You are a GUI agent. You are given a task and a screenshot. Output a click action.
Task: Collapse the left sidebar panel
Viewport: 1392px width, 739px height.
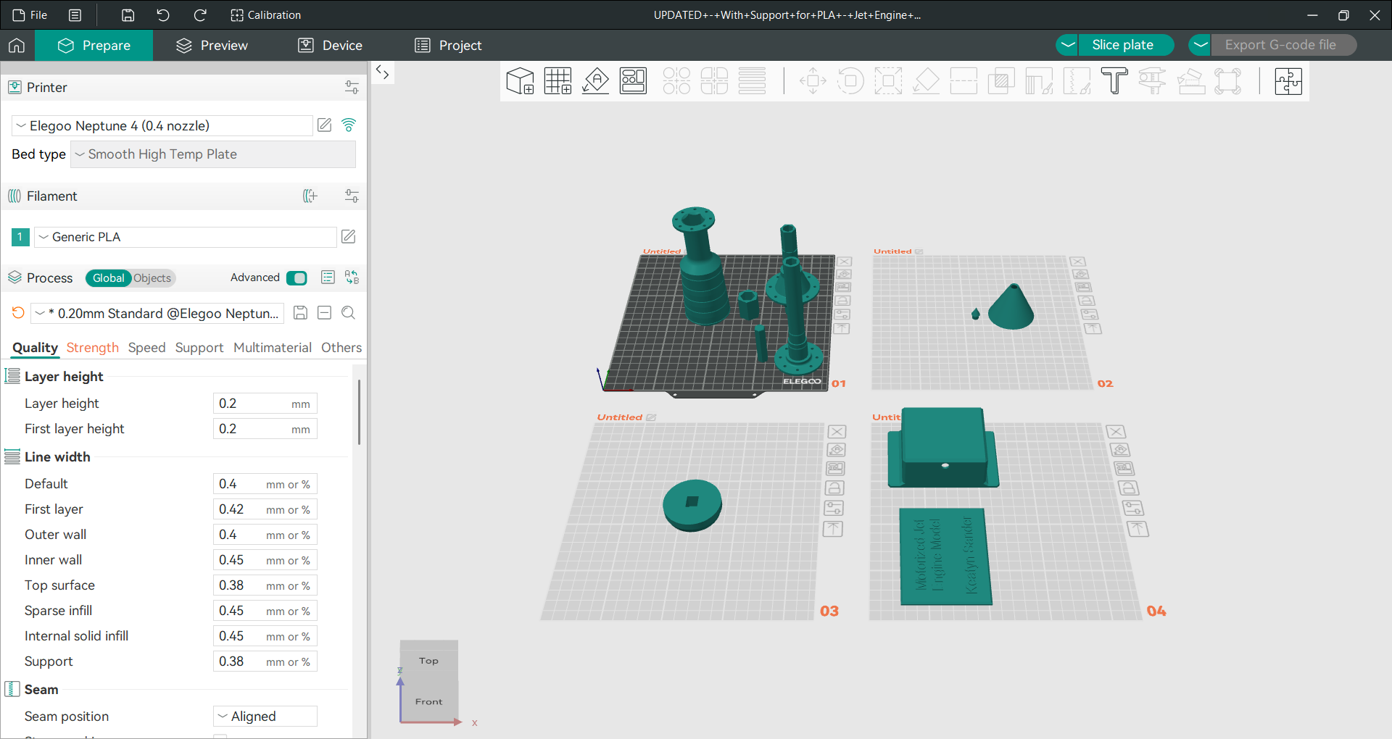(383, 72)
